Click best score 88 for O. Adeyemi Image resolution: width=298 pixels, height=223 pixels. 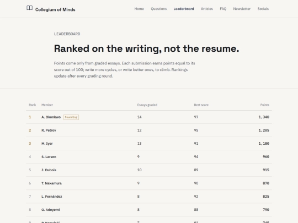(196, 210)
